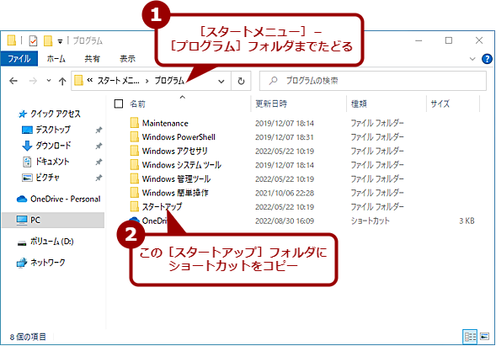Toggle the select-all items checkbox

[x=119, y=104]
